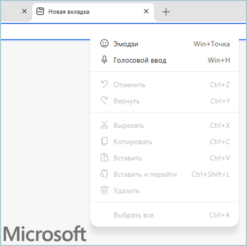Choose Копировать in the context menu
Image resolution: width=247 pixels, height=246 pixels.
(x=165, y=141)
